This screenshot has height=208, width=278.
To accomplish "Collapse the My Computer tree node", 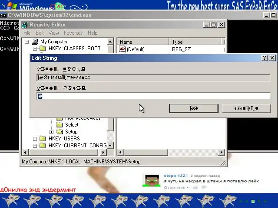I will click(27, 42).
